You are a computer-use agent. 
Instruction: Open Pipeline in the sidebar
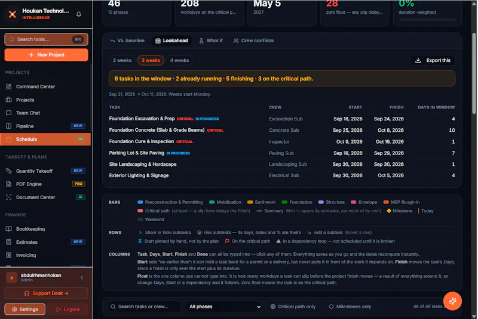[x=45, y=126]
